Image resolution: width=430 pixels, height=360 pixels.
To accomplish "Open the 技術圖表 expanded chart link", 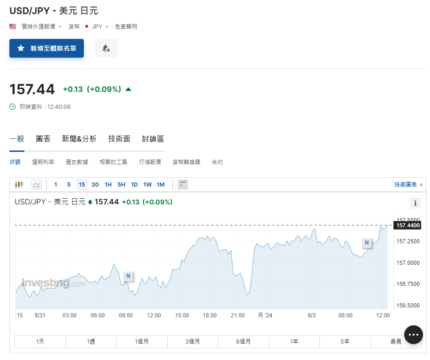I will 408,185.
